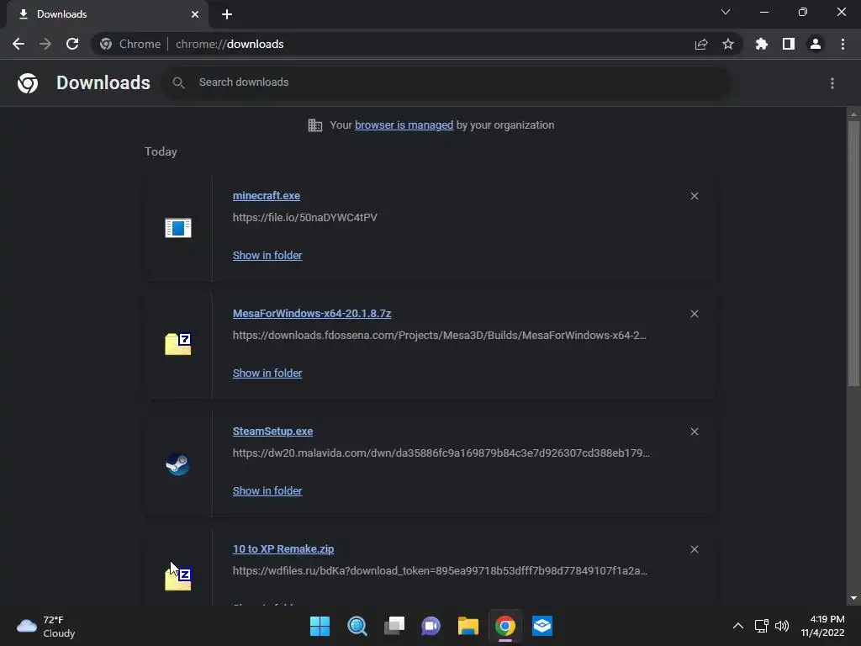
Task: Click the address bar URL
Action: pos(230,44)
